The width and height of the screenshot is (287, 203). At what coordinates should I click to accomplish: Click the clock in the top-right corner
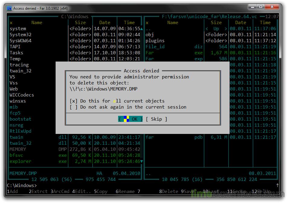(x=272, y=17)
